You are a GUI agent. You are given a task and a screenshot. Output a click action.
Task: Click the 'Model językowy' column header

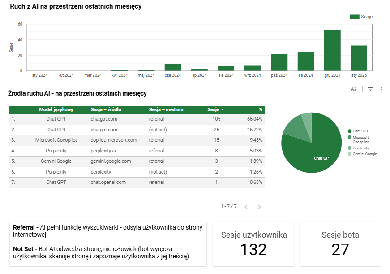[x=56, y=109]
